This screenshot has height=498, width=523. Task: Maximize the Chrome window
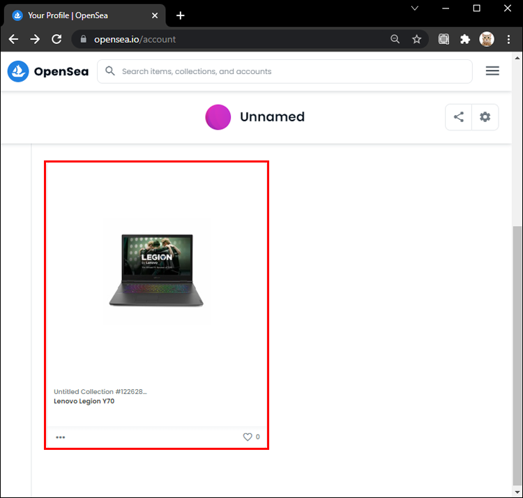[477, 8]
